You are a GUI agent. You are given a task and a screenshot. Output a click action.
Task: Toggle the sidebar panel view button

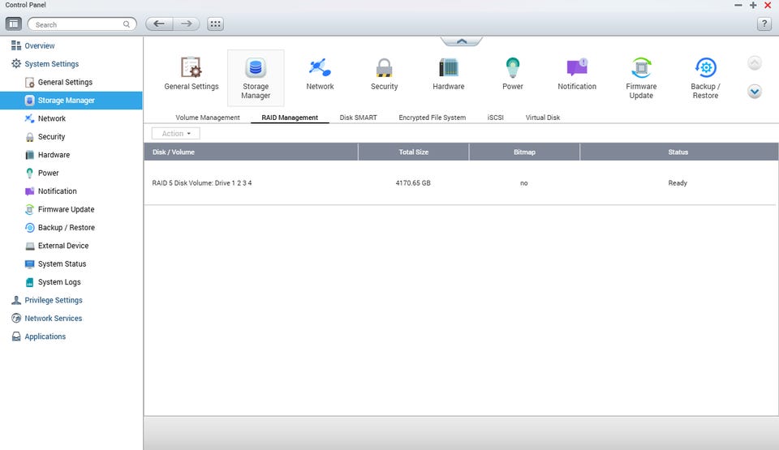pyautogui.click(x=14, y=24)
